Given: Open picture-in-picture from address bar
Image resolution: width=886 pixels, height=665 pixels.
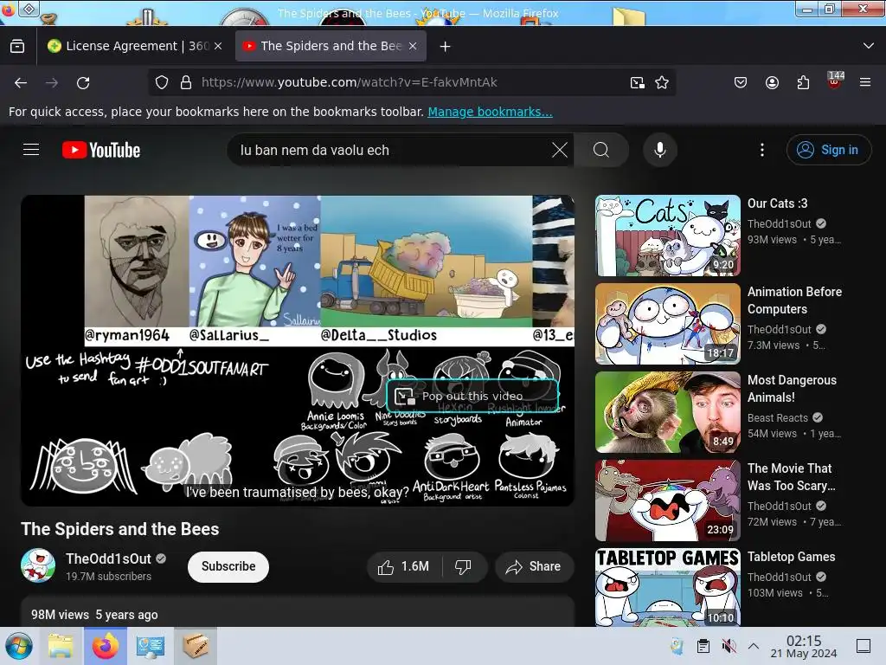Looking at the screenshot, I should 638,82.
